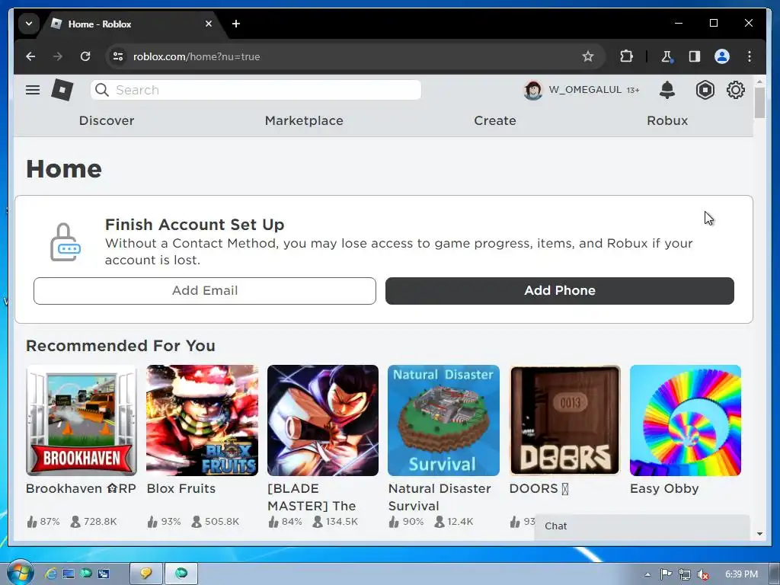Click the Recommended For You heading
This screenshot has width=780, height=585.
(120, 346)
